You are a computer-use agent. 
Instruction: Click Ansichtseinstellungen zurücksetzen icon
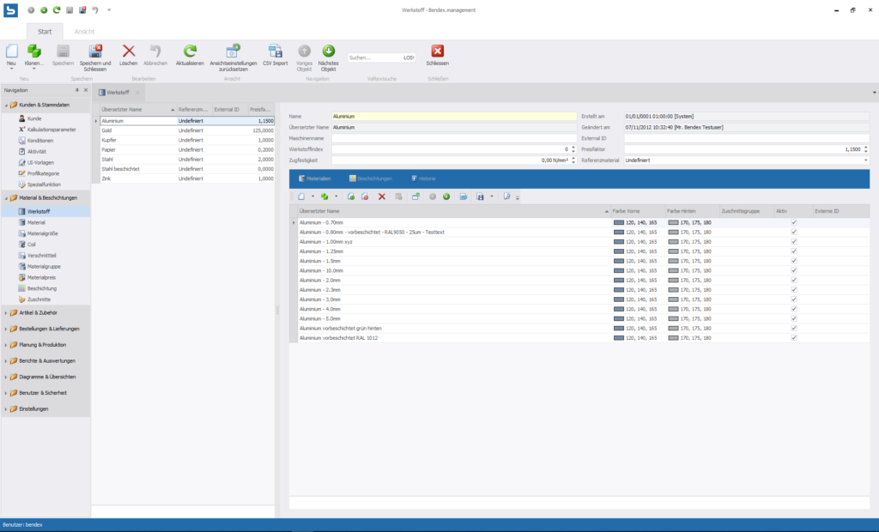pyautogui.click(x=233, y=52)
